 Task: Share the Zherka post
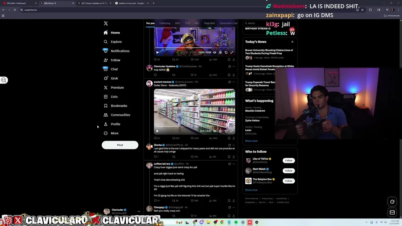pos(233,157)
